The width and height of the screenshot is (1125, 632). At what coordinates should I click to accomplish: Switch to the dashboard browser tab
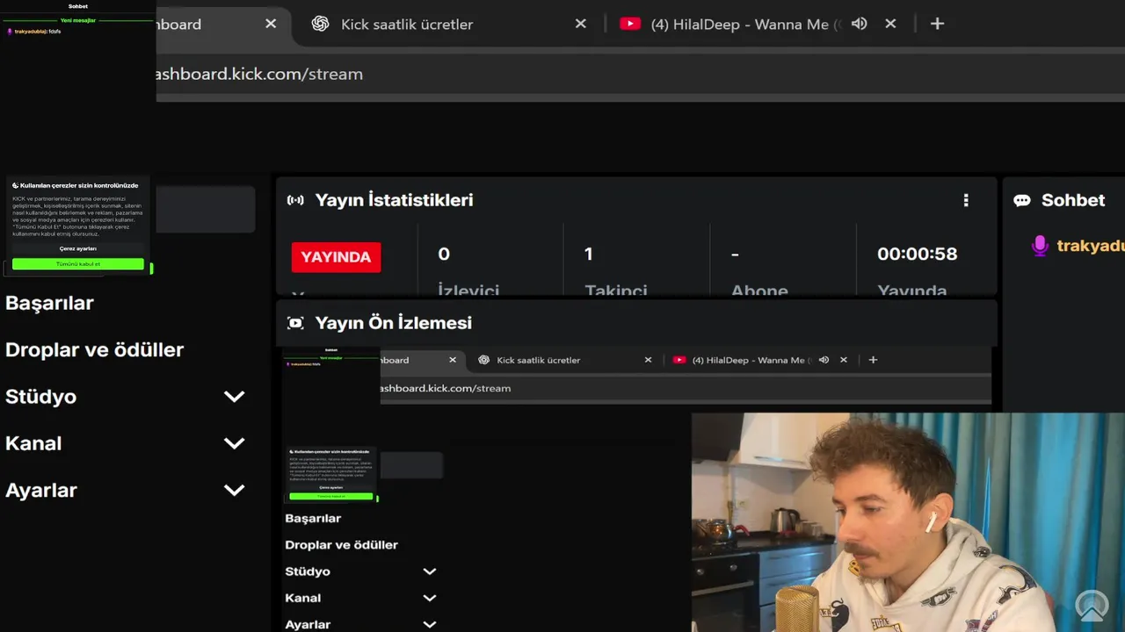click(x=222, y=24)
